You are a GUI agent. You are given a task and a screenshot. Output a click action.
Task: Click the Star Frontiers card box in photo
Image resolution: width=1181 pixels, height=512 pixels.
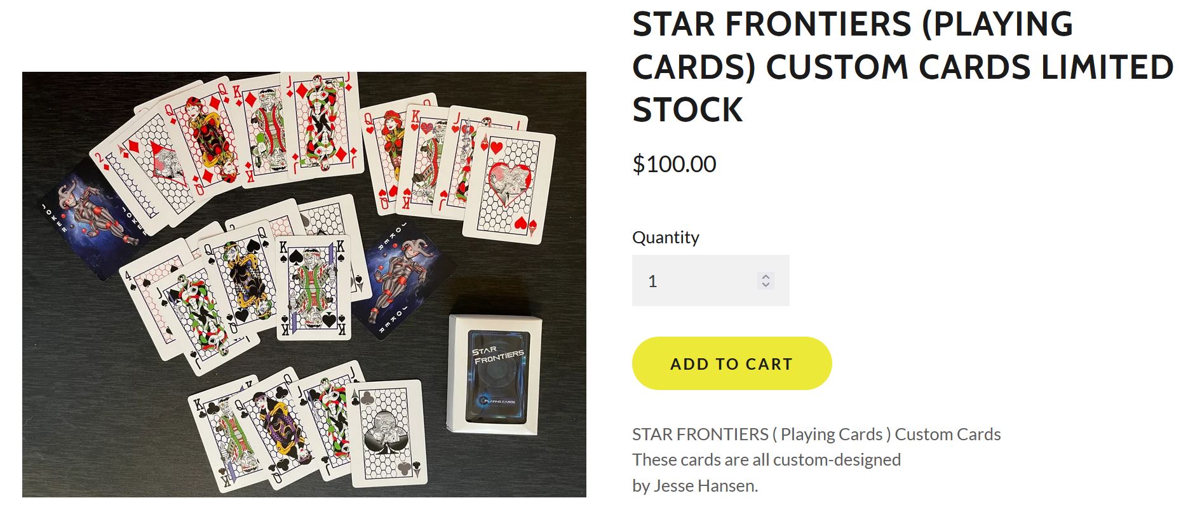pos(496,375)
